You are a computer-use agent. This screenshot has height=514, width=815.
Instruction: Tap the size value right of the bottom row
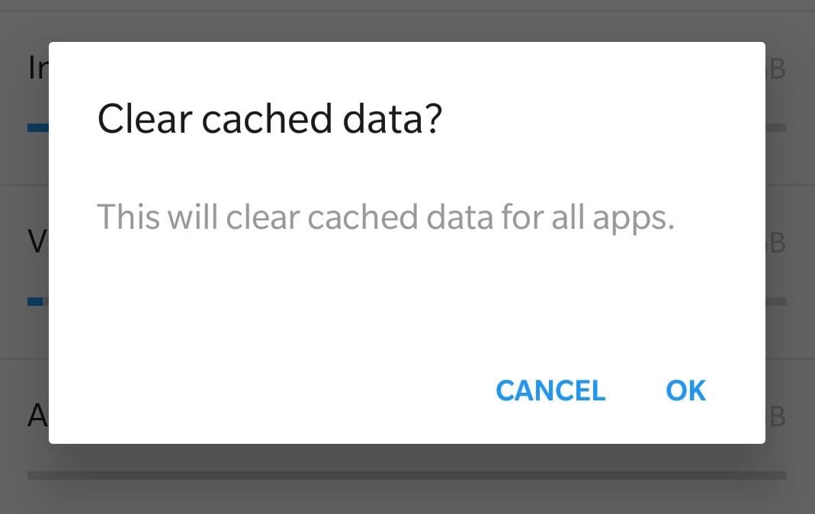pyautogui.click(x=776, y=417)
